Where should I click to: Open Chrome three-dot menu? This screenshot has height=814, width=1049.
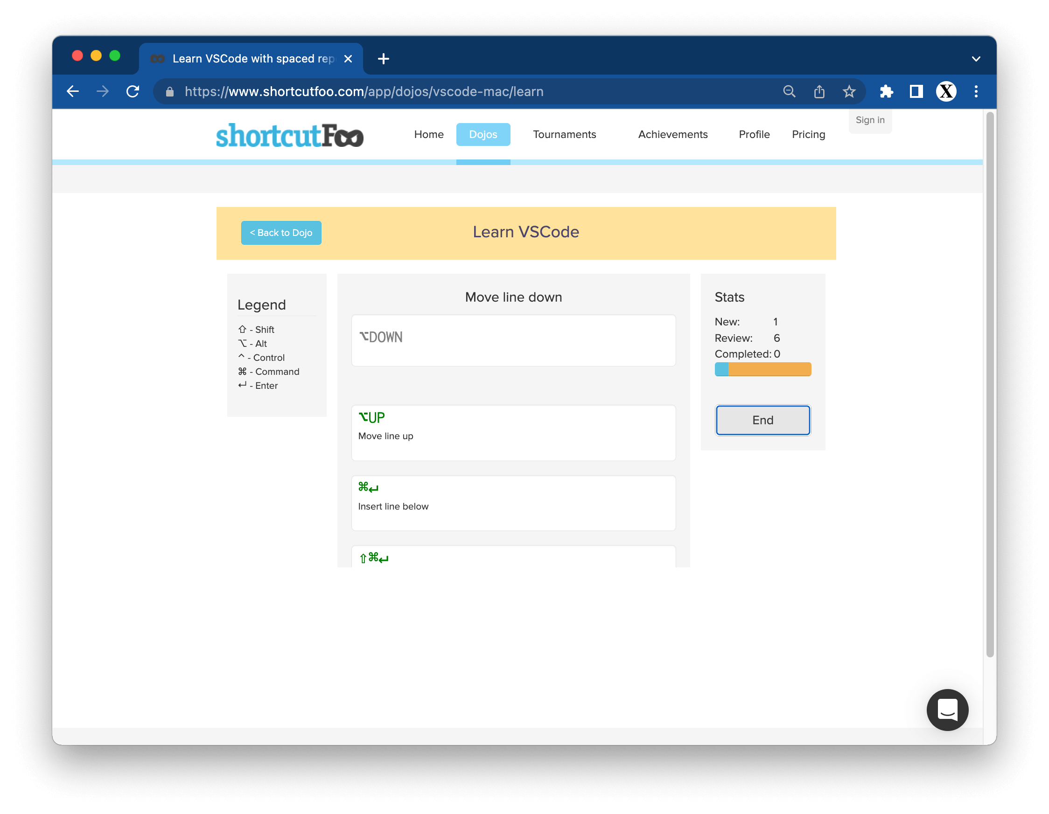click(x=976, y=91)
